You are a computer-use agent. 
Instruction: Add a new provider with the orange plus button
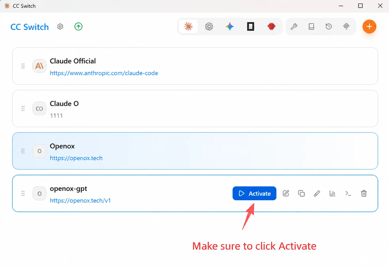(369, 27)
